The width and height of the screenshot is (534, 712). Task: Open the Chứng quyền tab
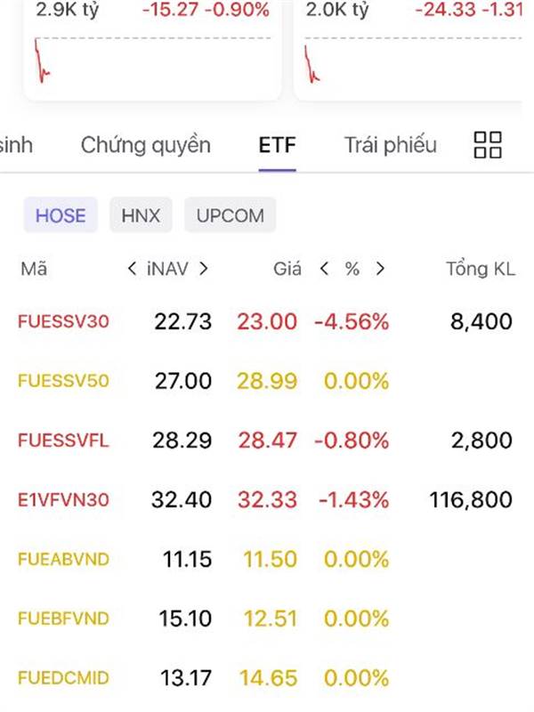click(x=146, y=145)
